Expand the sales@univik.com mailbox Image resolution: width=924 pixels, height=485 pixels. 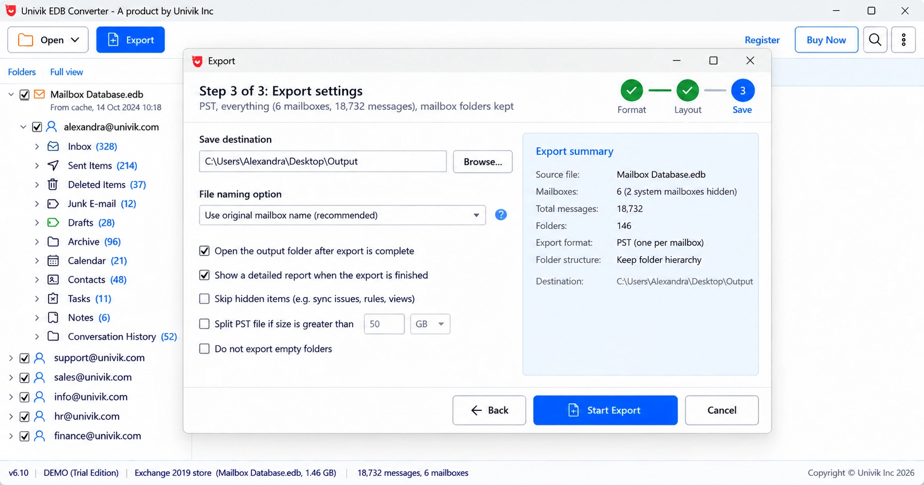11,378
